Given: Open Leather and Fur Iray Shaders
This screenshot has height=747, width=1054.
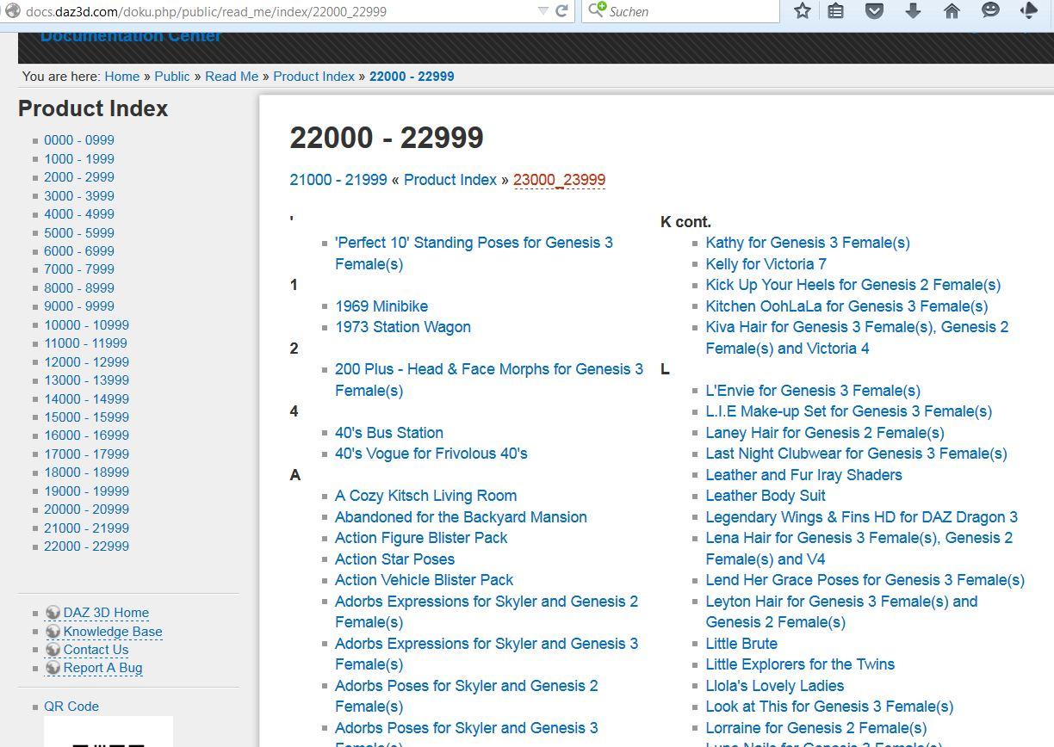Looking at the screenshot, I should pyautogui.click(x=803, y=475).
